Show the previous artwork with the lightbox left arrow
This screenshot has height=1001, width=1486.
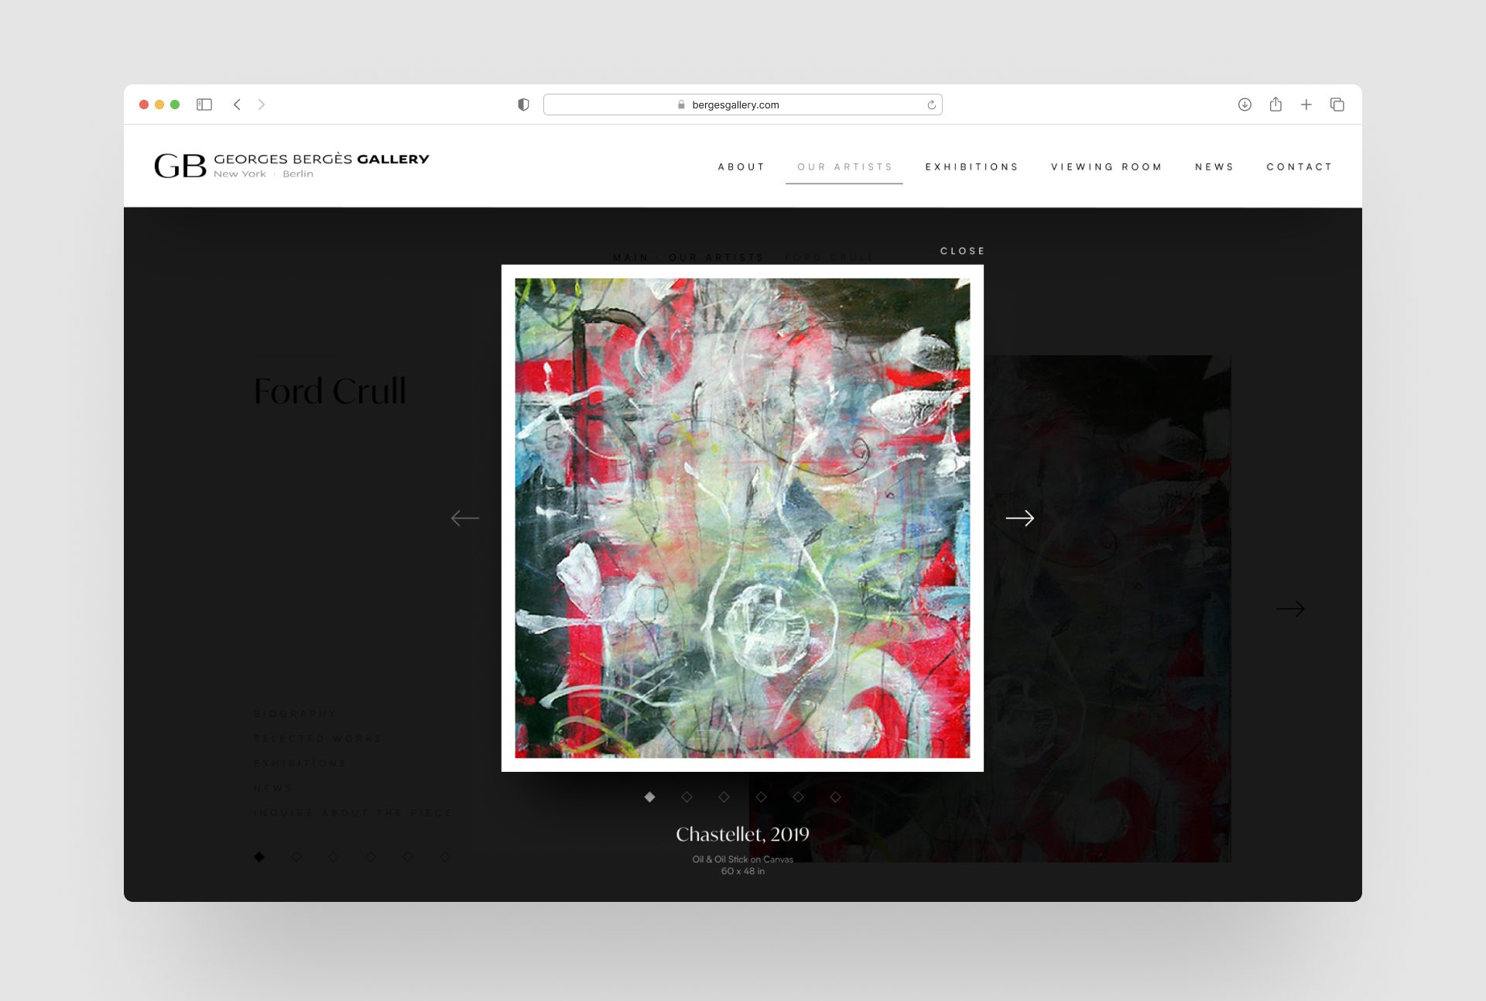(465, 518)
